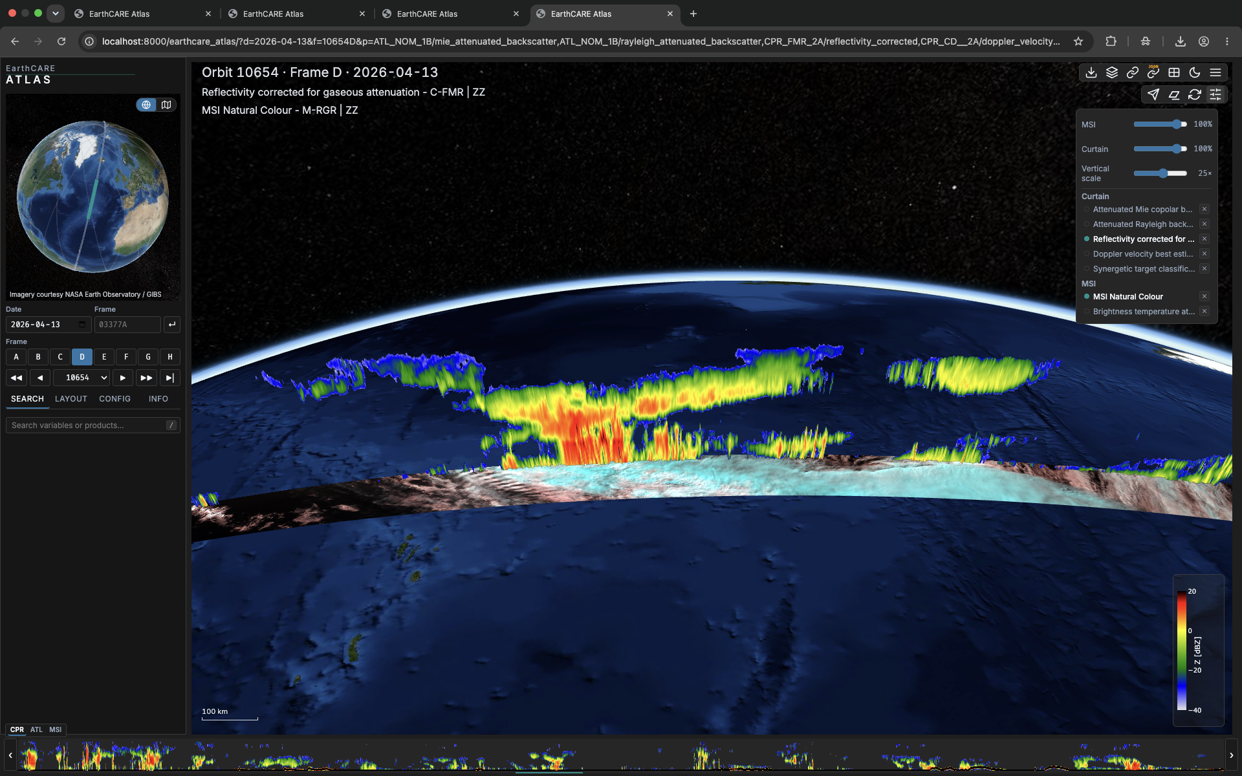
Task: Click the Frame text input
Action: 127,325
